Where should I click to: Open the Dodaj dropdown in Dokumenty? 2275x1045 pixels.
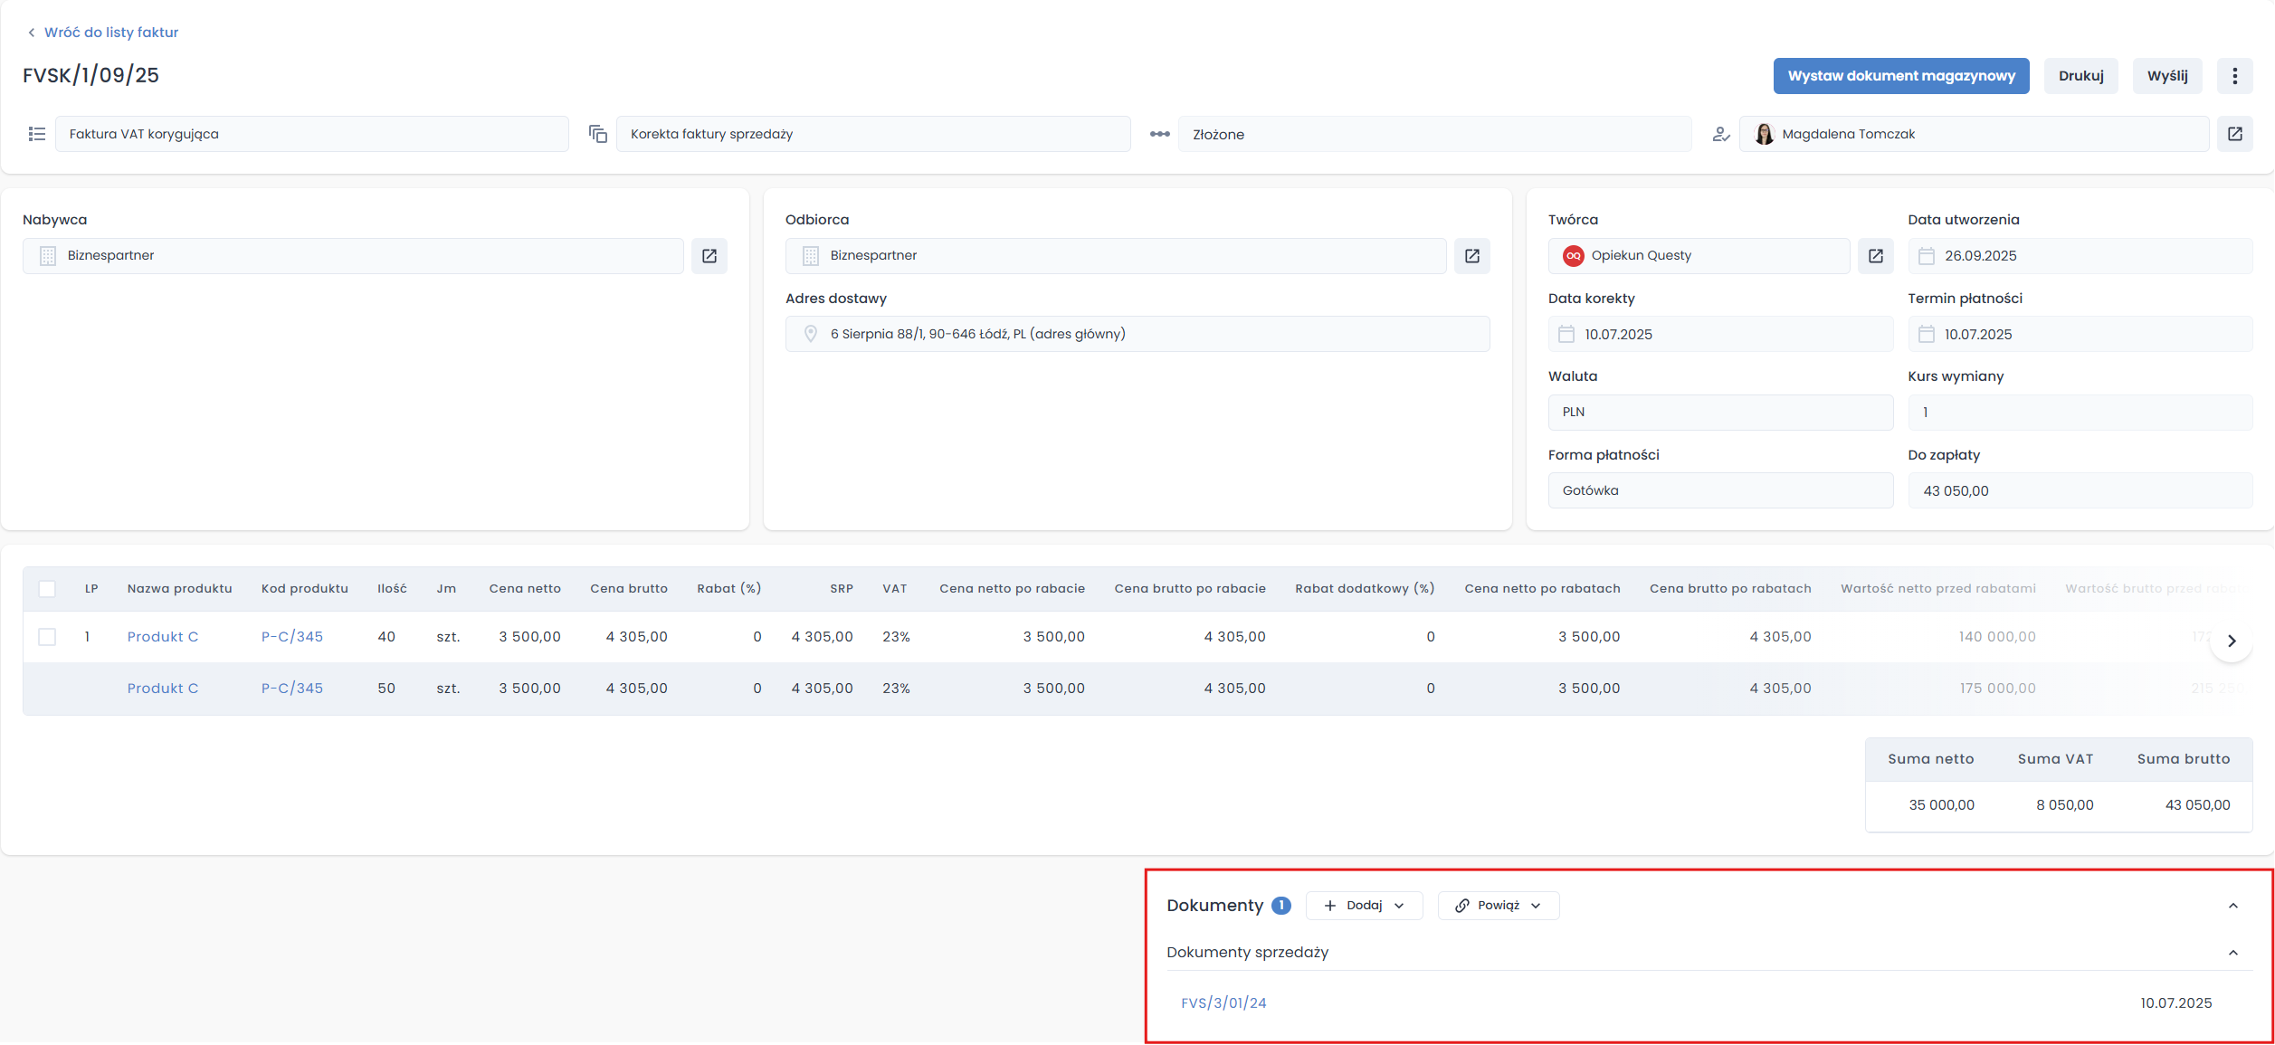pos(1364,906)
